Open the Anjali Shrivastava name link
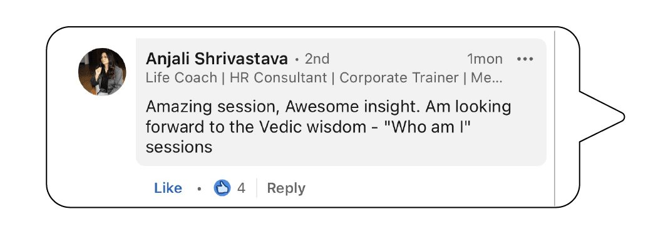The image size is (653, 229). pyautogui.click(x=217, y=59)
